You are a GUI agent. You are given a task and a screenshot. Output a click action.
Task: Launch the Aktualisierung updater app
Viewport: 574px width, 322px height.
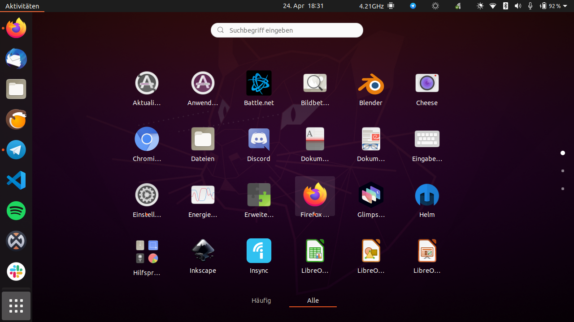point(147,88)
